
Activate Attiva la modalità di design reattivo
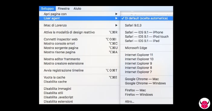click(x=80, y=32)
